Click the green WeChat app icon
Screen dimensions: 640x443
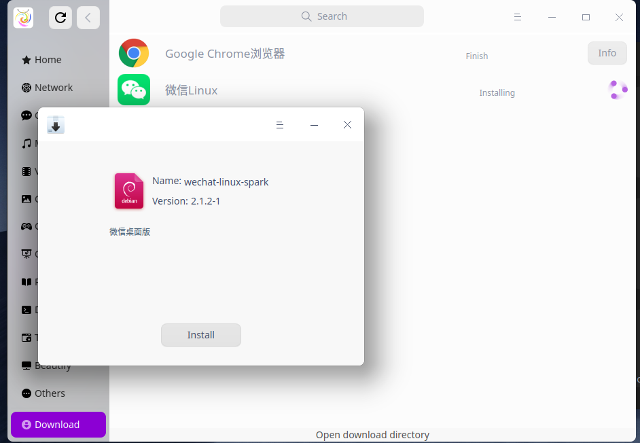(x=134, y=90)
